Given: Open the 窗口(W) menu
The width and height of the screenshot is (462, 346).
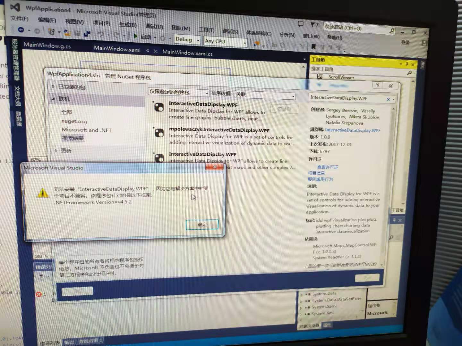Looking at the screenshot, I should click(311, 36).
